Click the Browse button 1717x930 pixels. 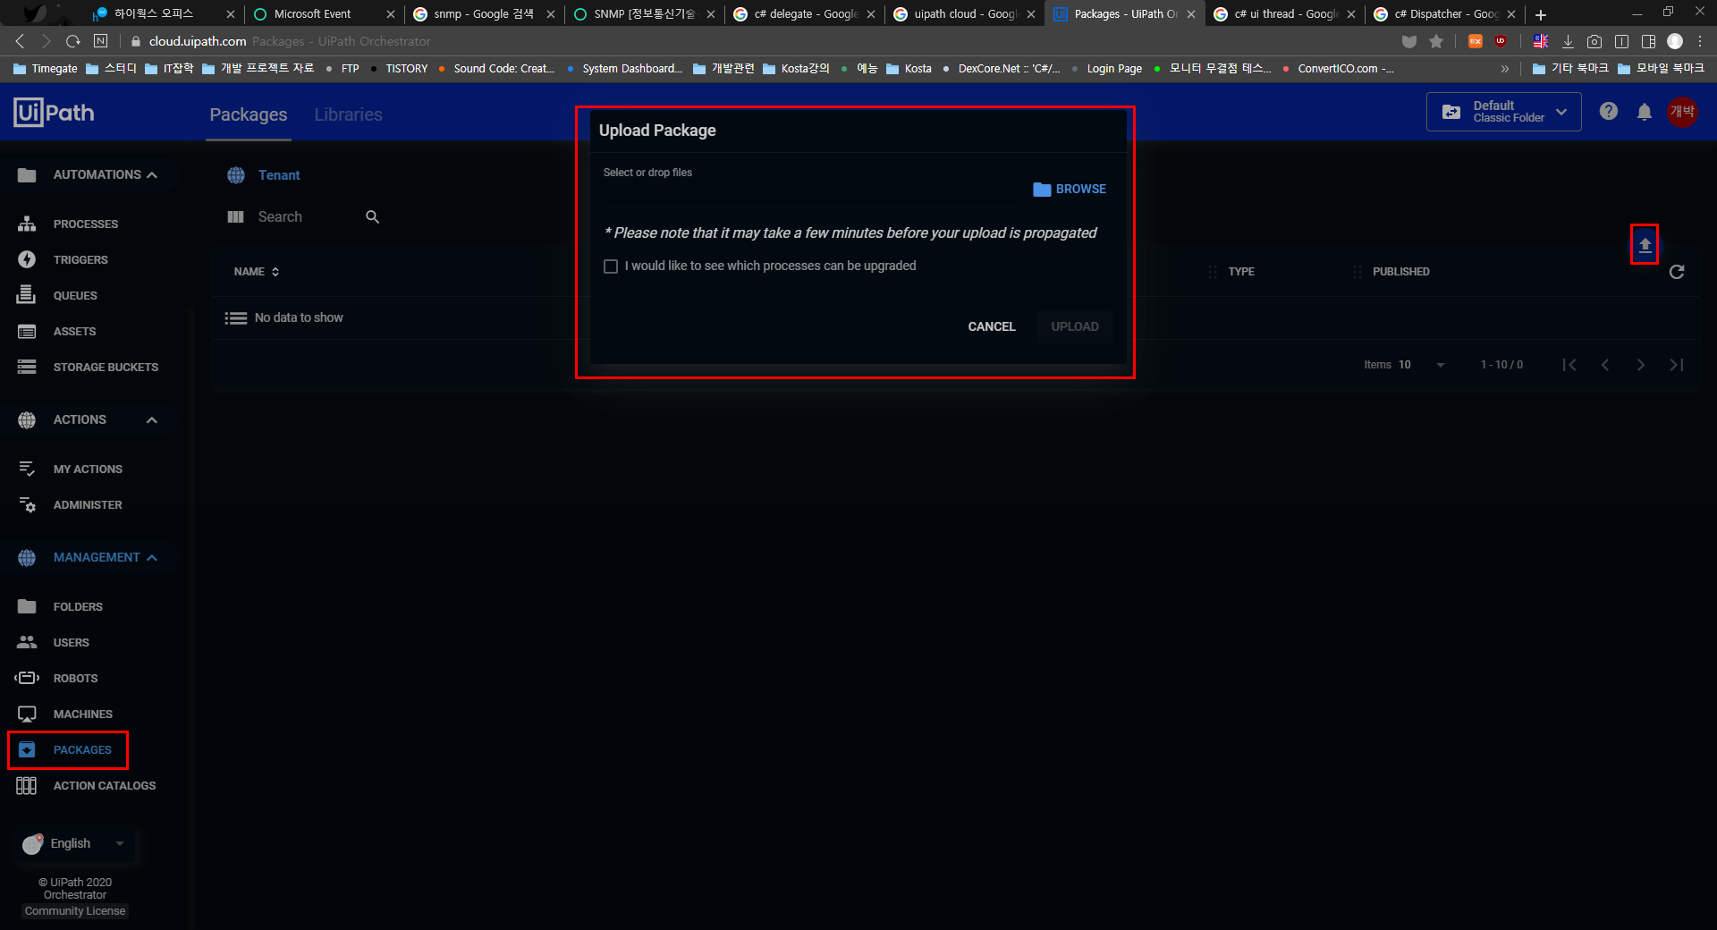pyautogui.click(x=1070, y=189)
